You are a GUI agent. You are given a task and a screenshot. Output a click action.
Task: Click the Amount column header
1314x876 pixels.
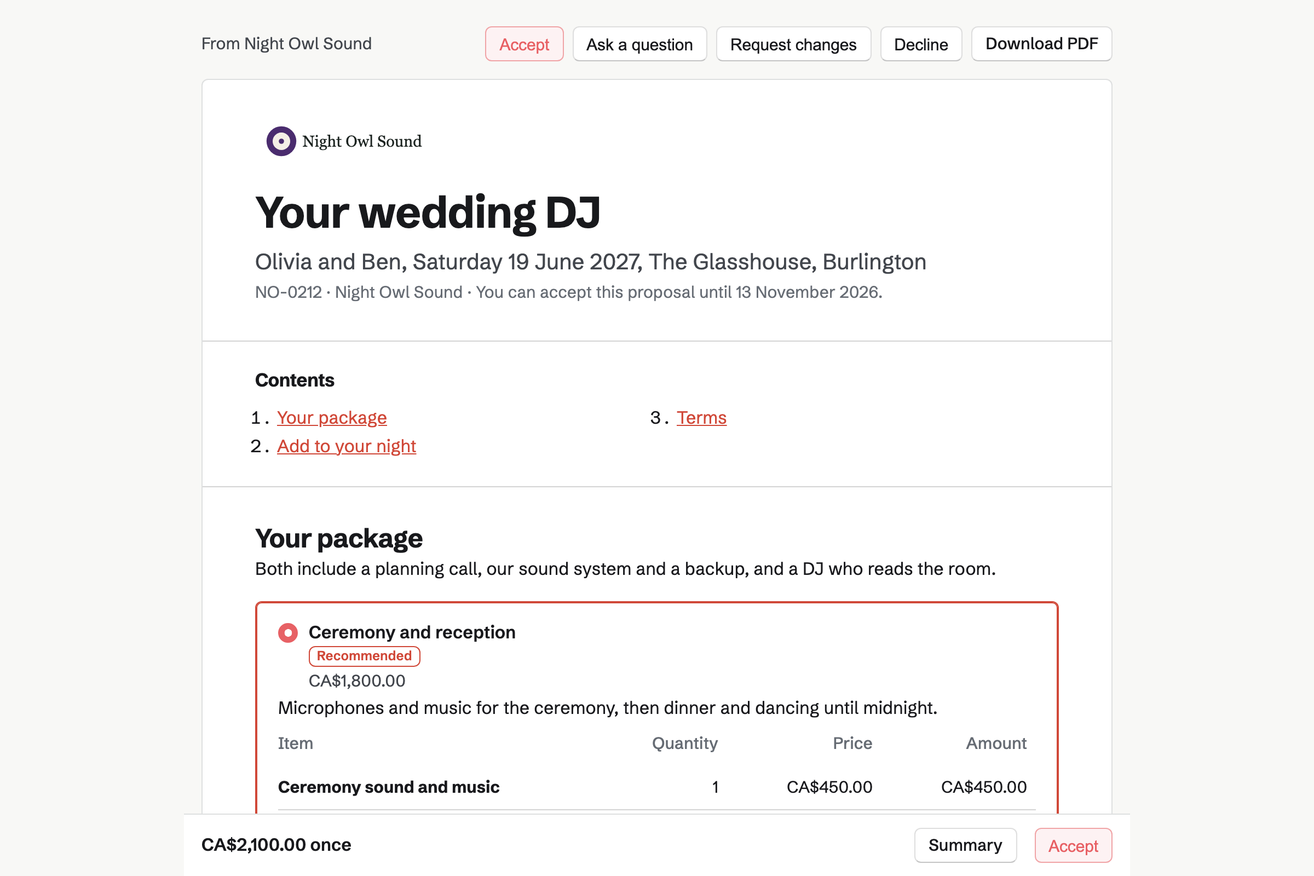(996, 743)
